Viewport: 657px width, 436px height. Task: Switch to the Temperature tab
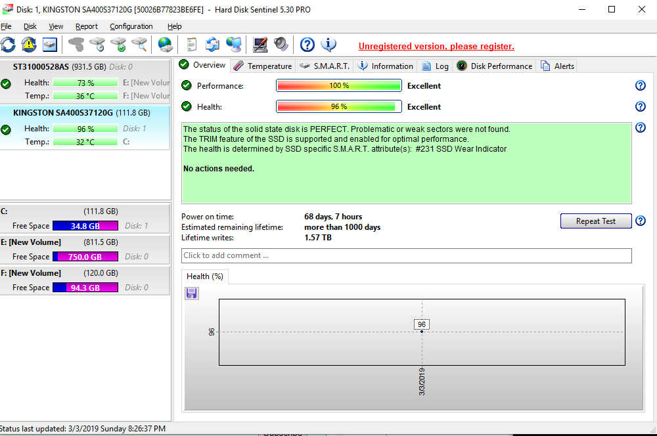pos(263,66)
